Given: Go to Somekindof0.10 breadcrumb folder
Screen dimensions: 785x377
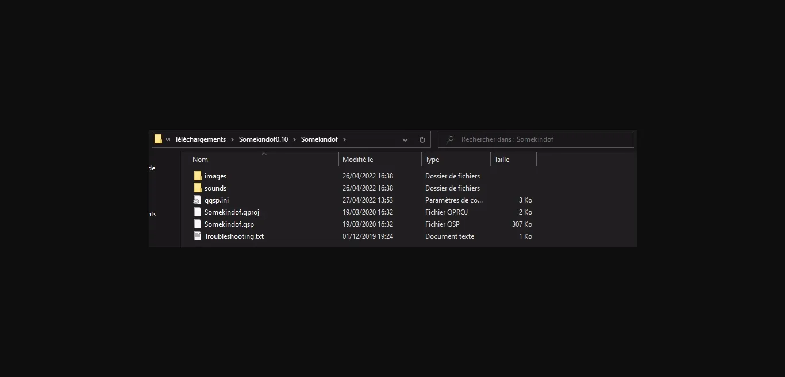Looking at the screenshot, I should 263,139.
